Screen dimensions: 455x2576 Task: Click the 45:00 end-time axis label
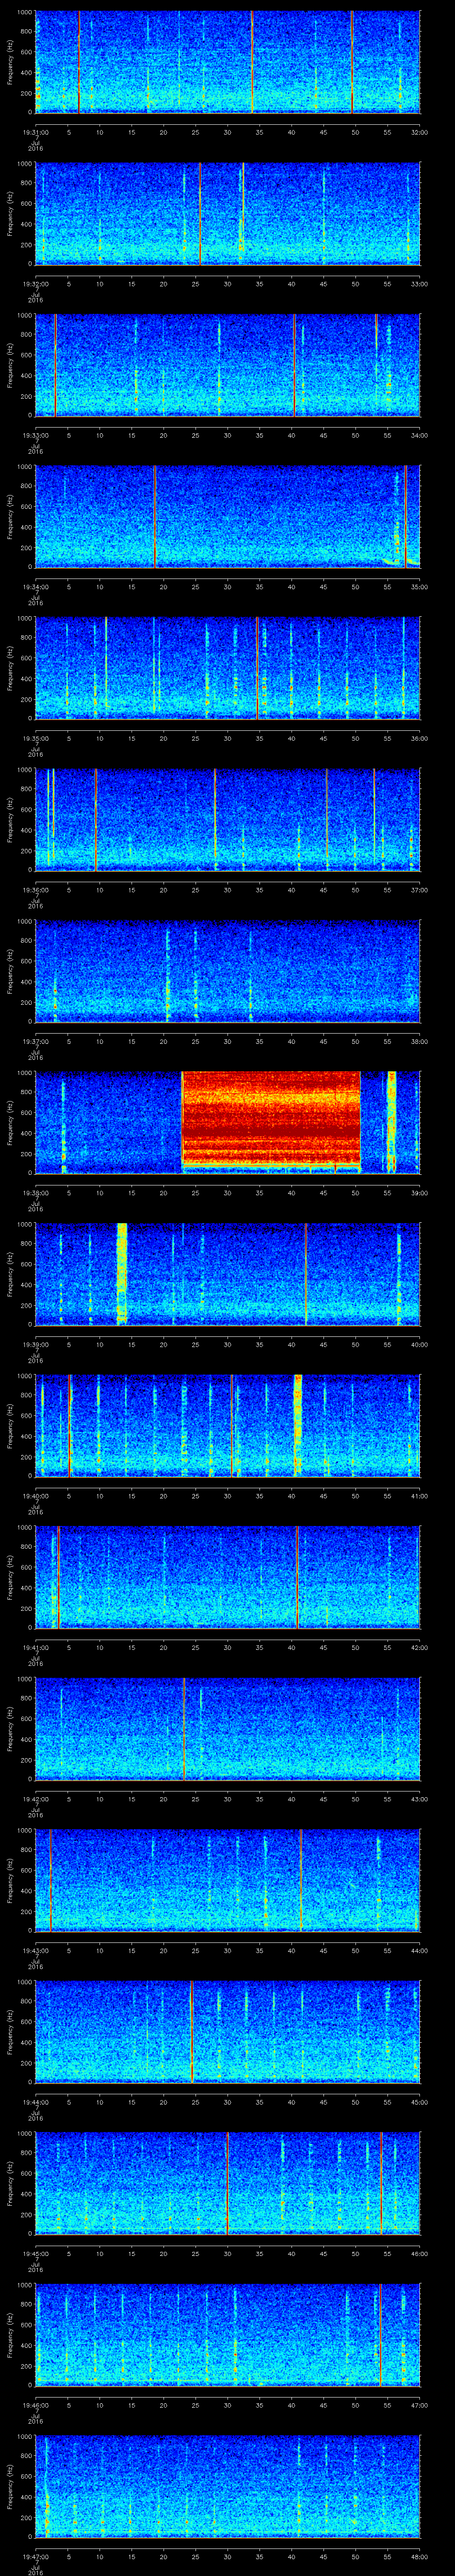click(x=419, y=2102)
